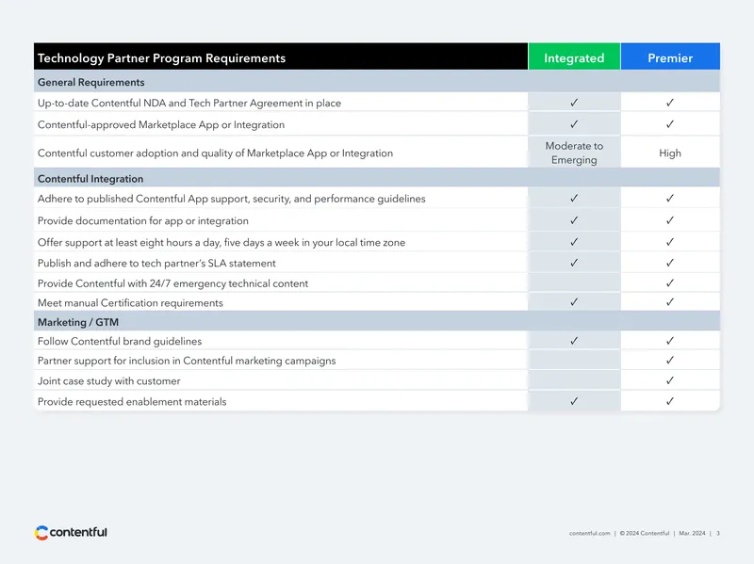Click Premier checkmark for enablement materials row
The width and height of the screenshot is (754, 564).
(x=670, y=401)
